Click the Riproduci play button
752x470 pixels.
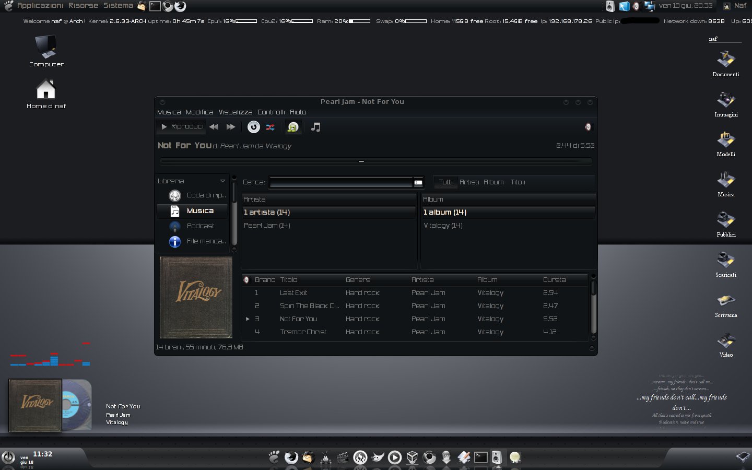tap(182, 126)
